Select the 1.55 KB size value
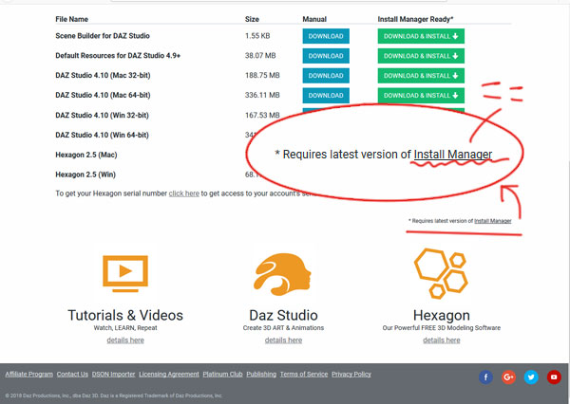 coord(257,36)
